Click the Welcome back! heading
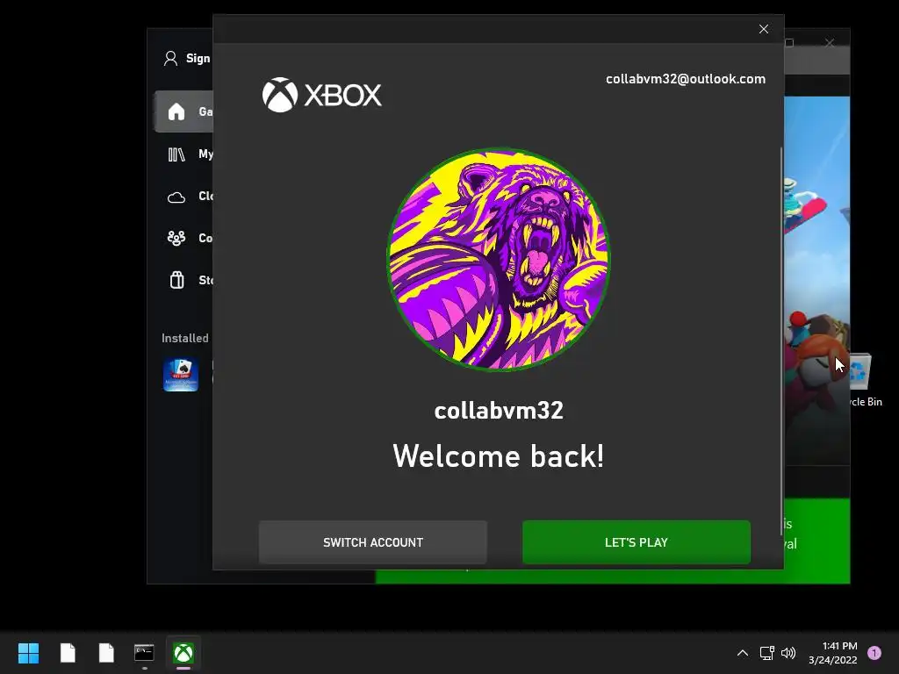Viewport: 899px width, 674px height. click(499, 456)
